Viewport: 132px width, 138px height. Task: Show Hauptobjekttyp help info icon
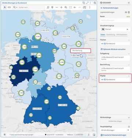(x=129, y=127)
